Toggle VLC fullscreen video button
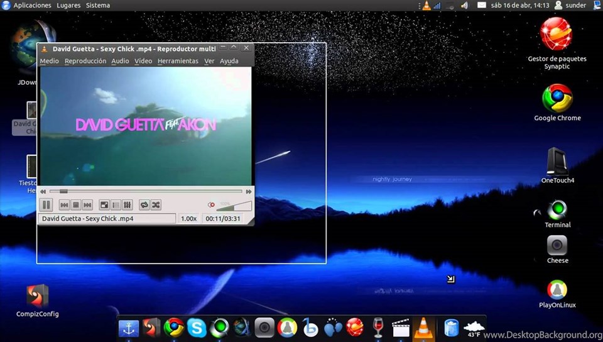The image size is (603, 342). click(x=104, y=205)
